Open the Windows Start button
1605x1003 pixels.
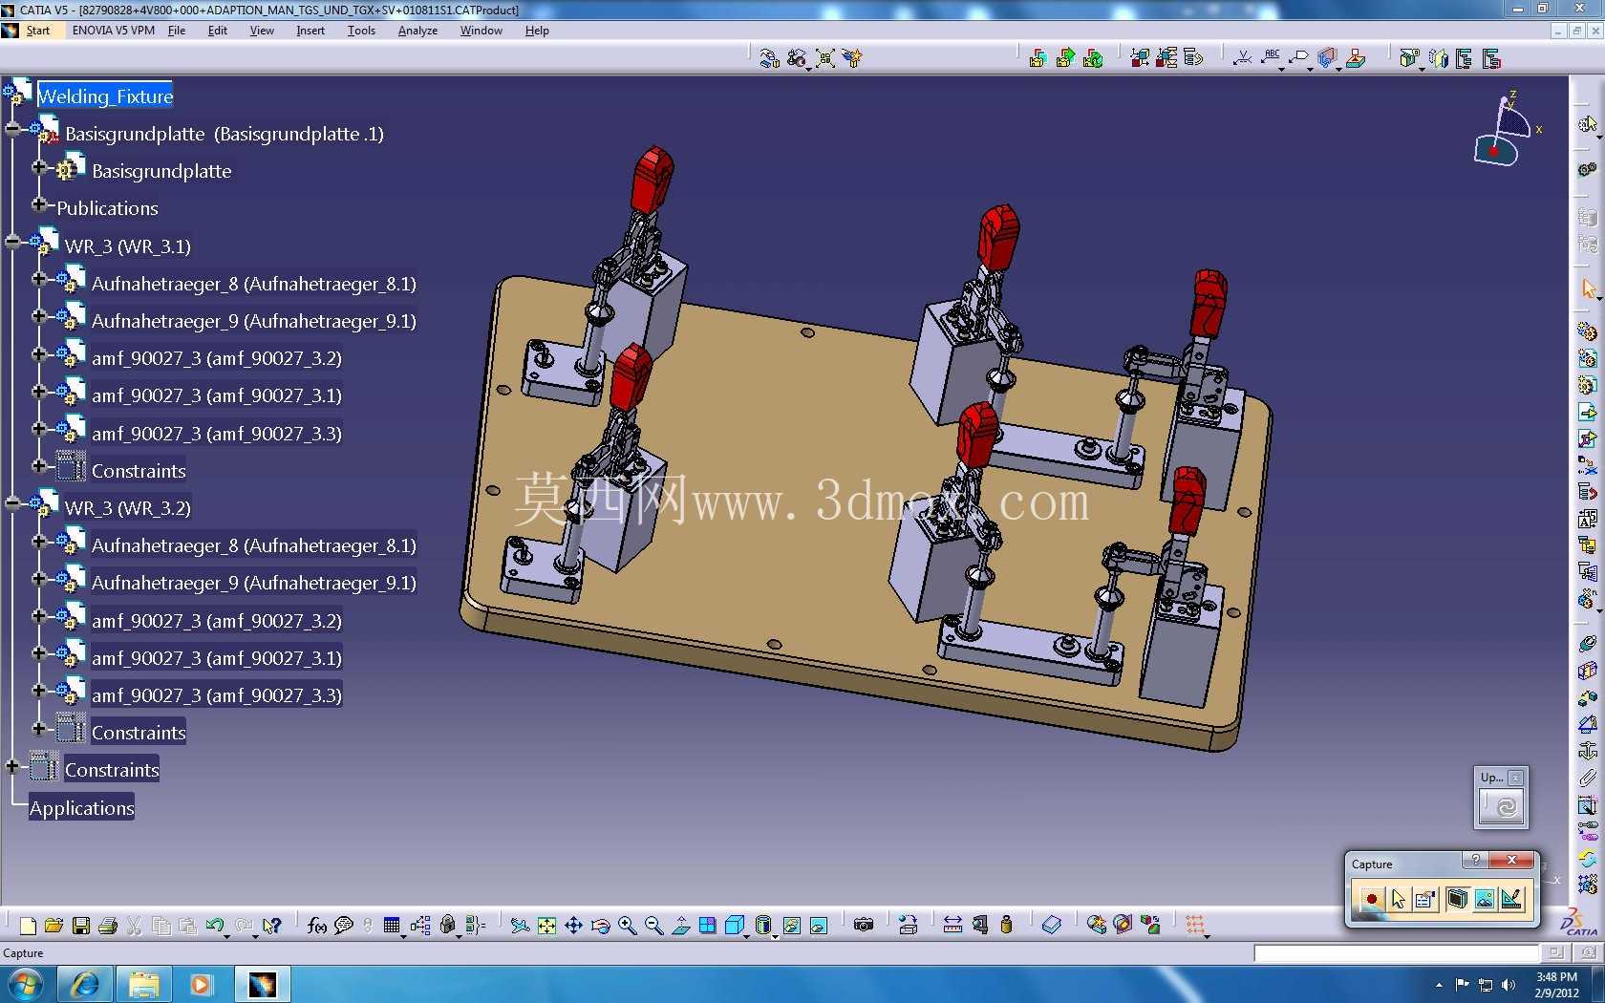pos(26,984)
